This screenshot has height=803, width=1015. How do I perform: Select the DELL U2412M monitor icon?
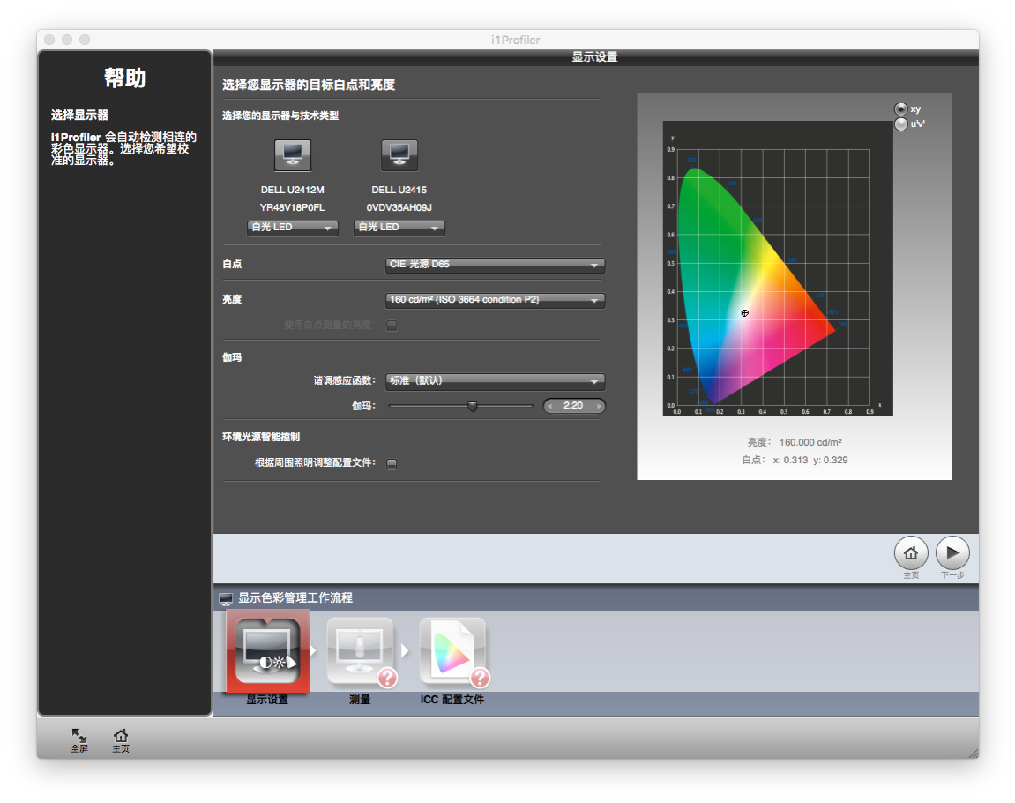point(292,154)
